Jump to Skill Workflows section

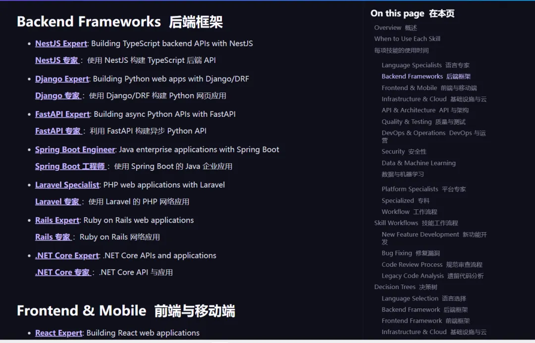(x=416, y=223)
